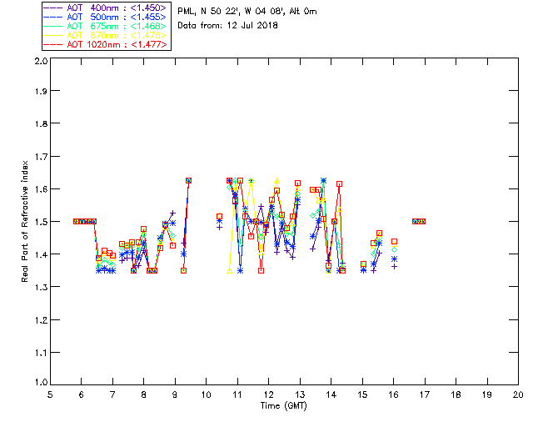Image resolution: width=533 pixels, height=427 pixels.
Task: Click the 1.8 y-axis tick label
Action: [x=41, y=123]
